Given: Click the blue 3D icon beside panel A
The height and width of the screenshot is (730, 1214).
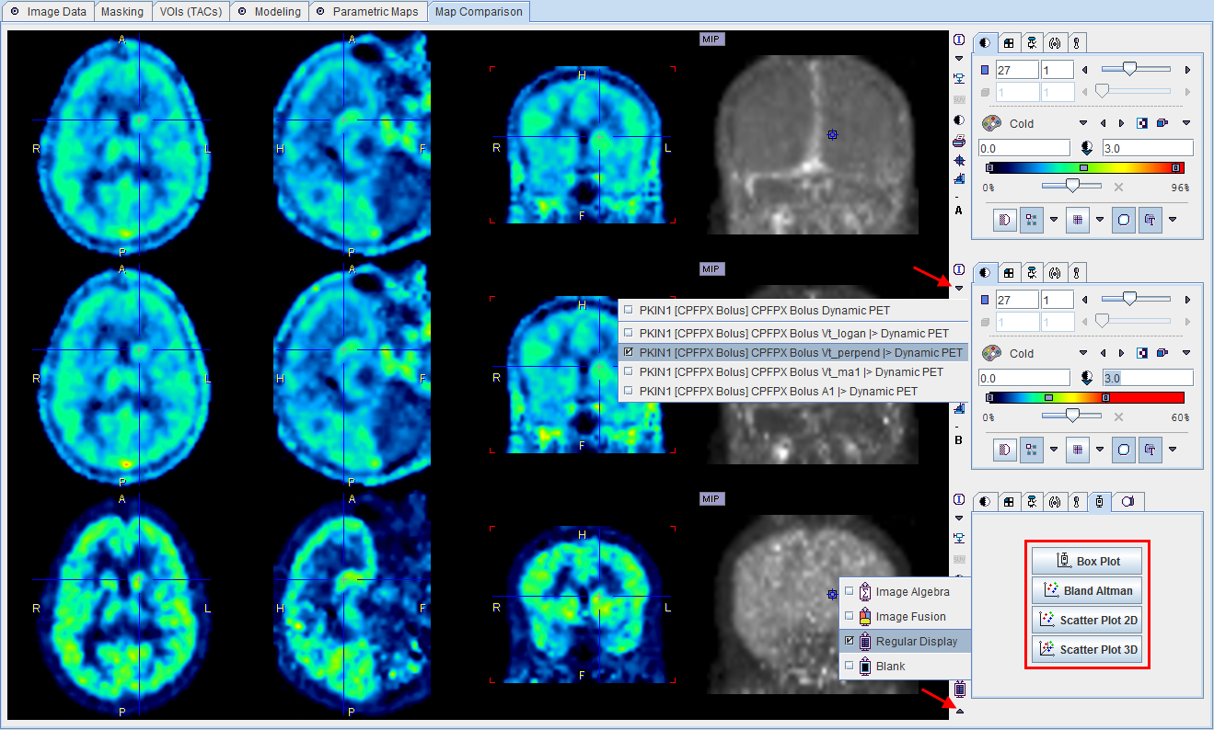Looking at the screenshot, I should [959, 178].
